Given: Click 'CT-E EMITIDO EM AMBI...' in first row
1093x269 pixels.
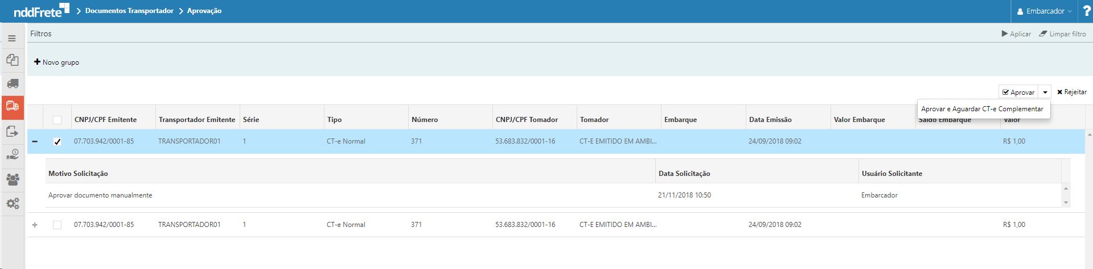Looking at the screenshot, I should coord(618,141).
